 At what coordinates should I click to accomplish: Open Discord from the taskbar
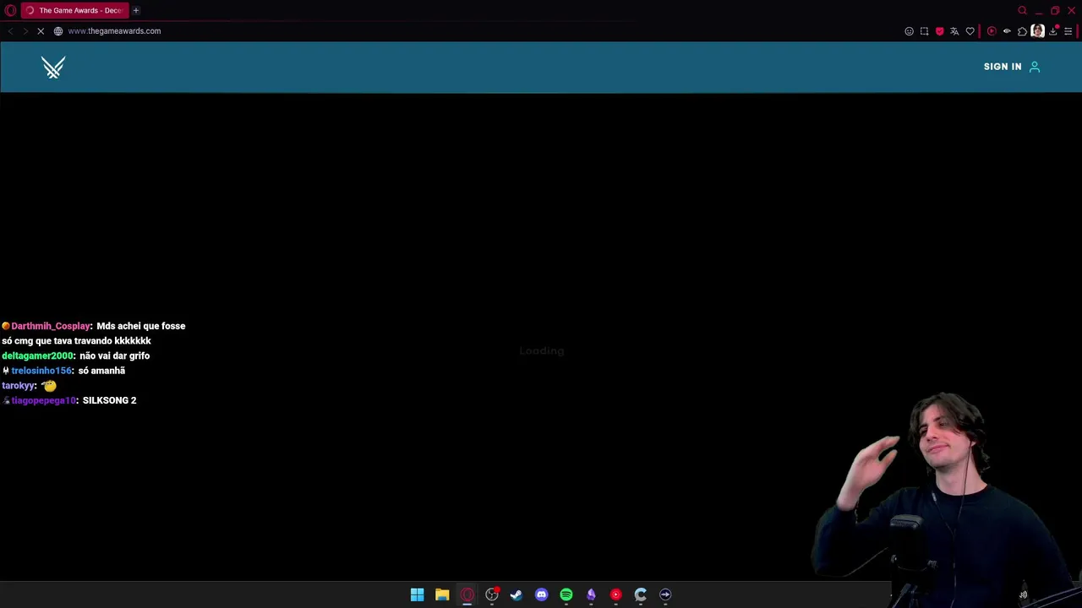pos(541,594)
